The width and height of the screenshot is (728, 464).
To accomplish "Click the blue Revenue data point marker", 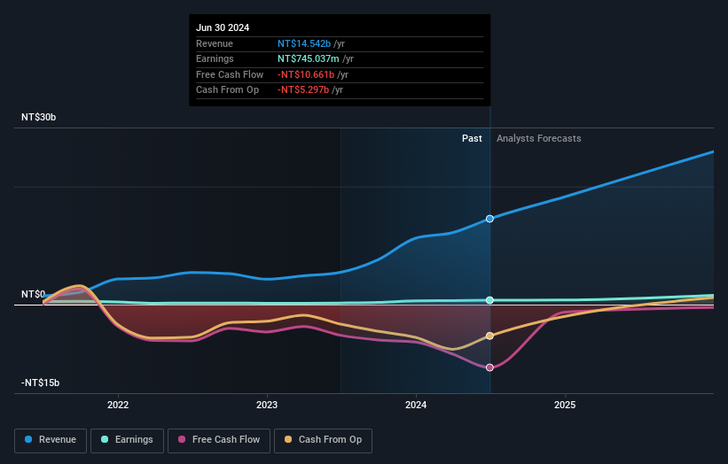I will point(489,219).
